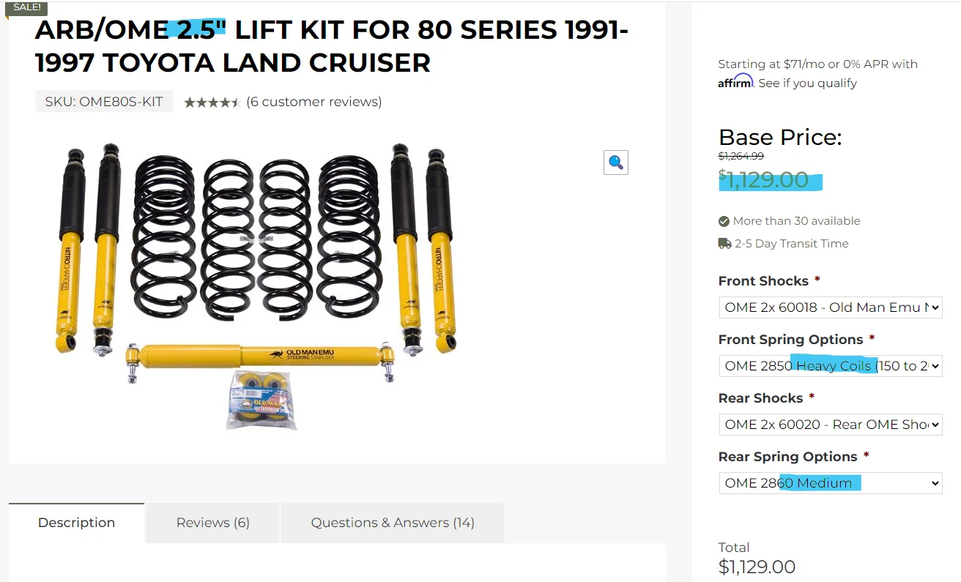Click the availability checkmark icon

724,221
